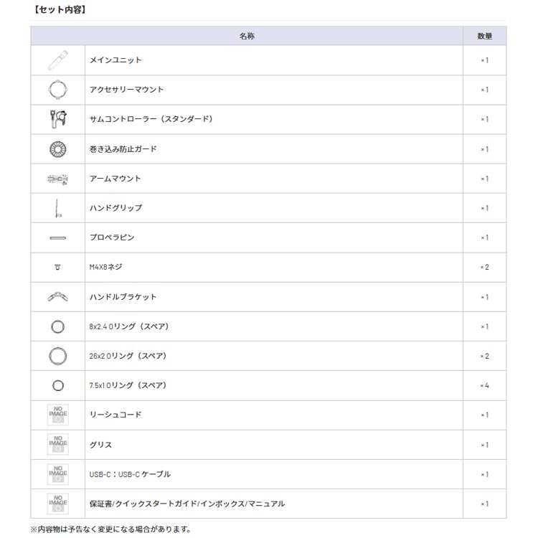Viewport: 538px width, 538px height.
Task: Click the グリス NO IMAGE thumbnail
Action: coord(57,445)
